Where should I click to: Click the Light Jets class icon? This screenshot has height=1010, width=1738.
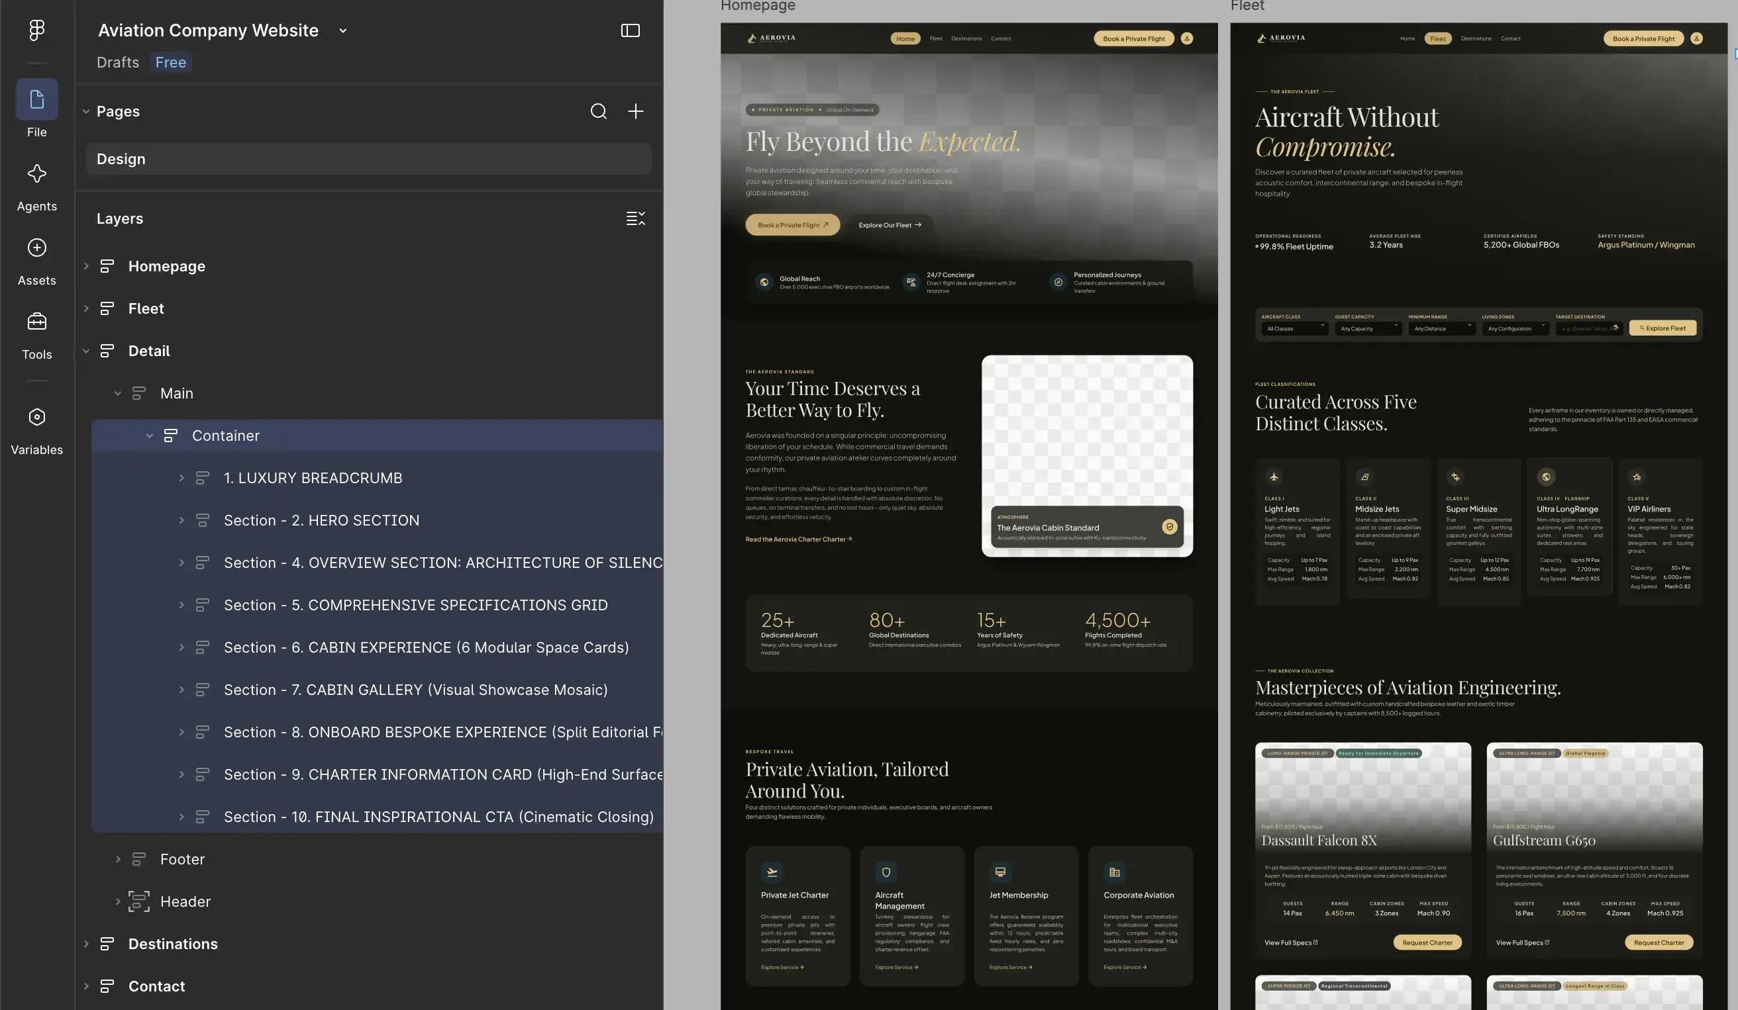click(1273, 477)
